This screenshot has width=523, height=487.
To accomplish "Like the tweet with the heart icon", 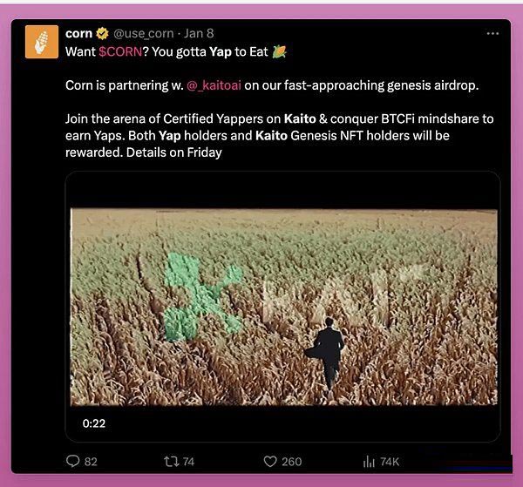I will 270,461.
